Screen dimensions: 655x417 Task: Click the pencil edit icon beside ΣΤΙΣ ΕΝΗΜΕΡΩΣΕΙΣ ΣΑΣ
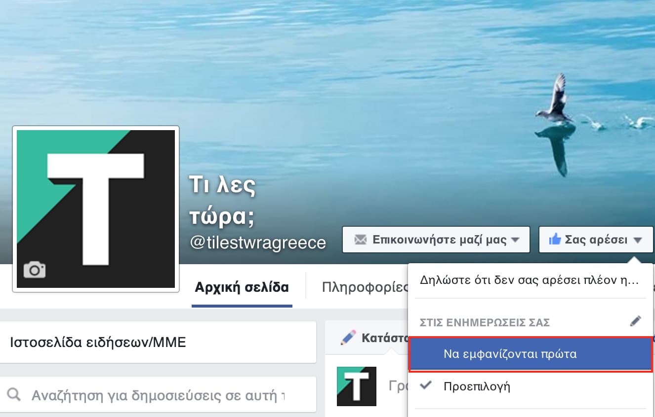(x=636, y=321)
